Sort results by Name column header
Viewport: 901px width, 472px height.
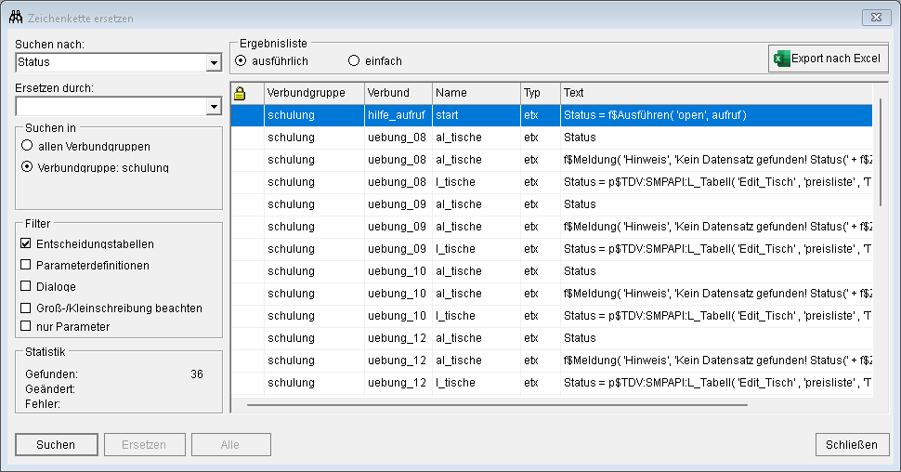(x=476, y=93)
